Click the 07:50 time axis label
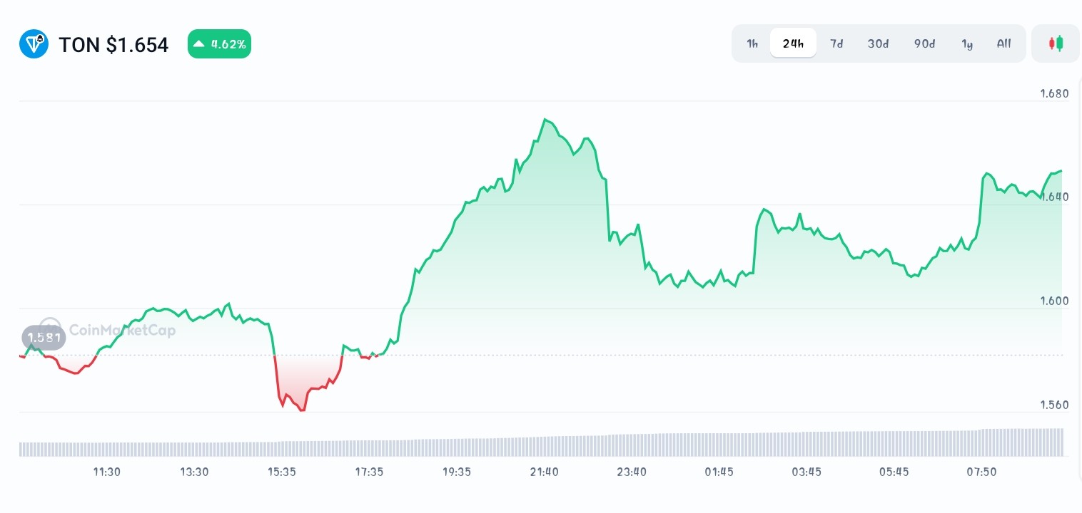 coord(981,472)
